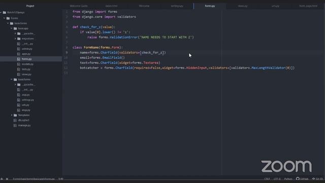The height and width of the screenshot is (183, 325).
Task: Collapse the Batch12Django root folder arrow
Action: coord(1,12)
